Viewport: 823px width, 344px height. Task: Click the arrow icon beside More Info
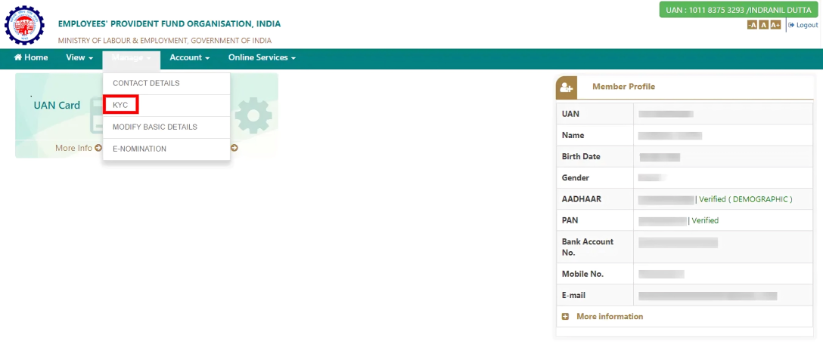pos(98,148)
